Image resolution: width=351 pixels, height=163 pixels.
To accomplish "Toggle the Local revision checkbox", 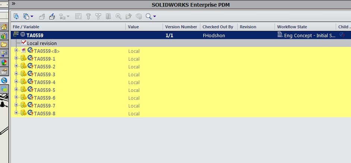I will tap(23, 42).
